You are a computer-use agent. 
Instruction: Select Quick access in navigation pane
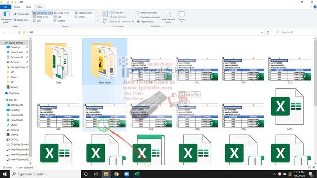16,43
